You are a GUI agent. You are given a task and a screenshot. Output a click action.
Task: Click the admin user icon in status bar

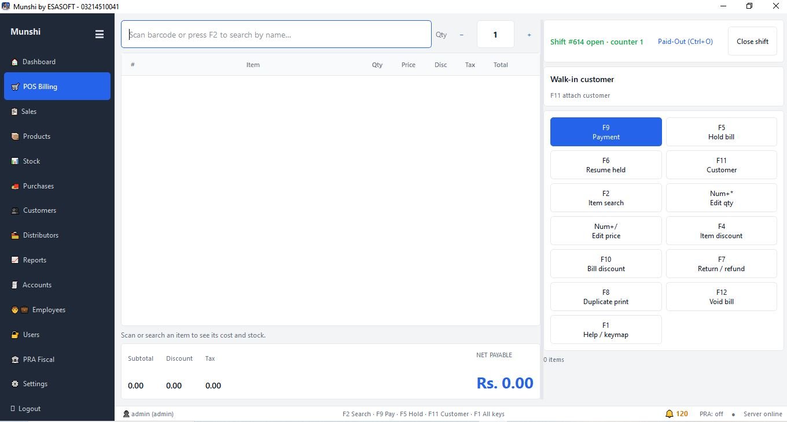point(126,414)
